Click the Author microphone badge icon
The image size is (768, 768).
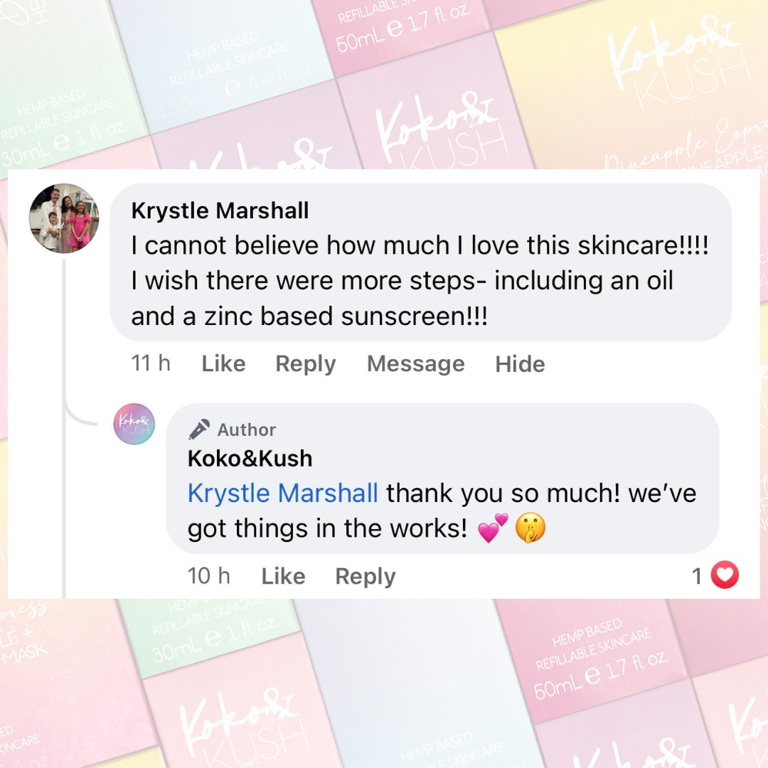coord(199,430)
